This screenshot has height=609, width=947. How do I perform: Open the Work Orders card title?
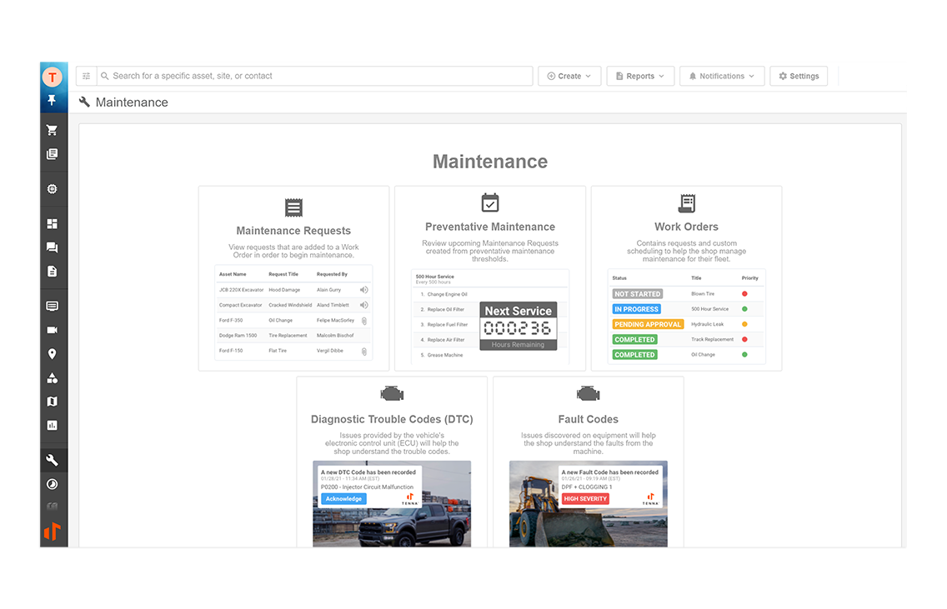[687, 227]
